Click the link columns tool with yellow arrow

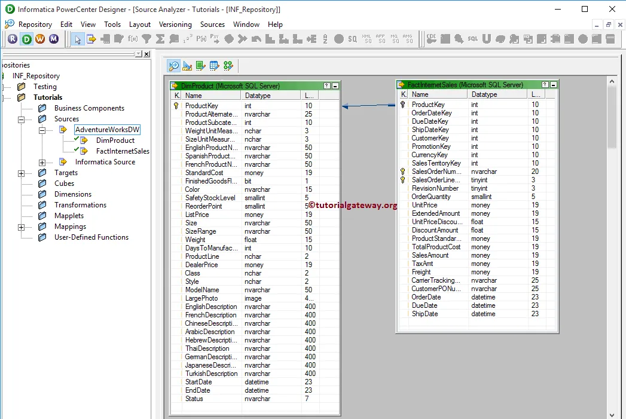pyautogui.click(x=91, y=39)
